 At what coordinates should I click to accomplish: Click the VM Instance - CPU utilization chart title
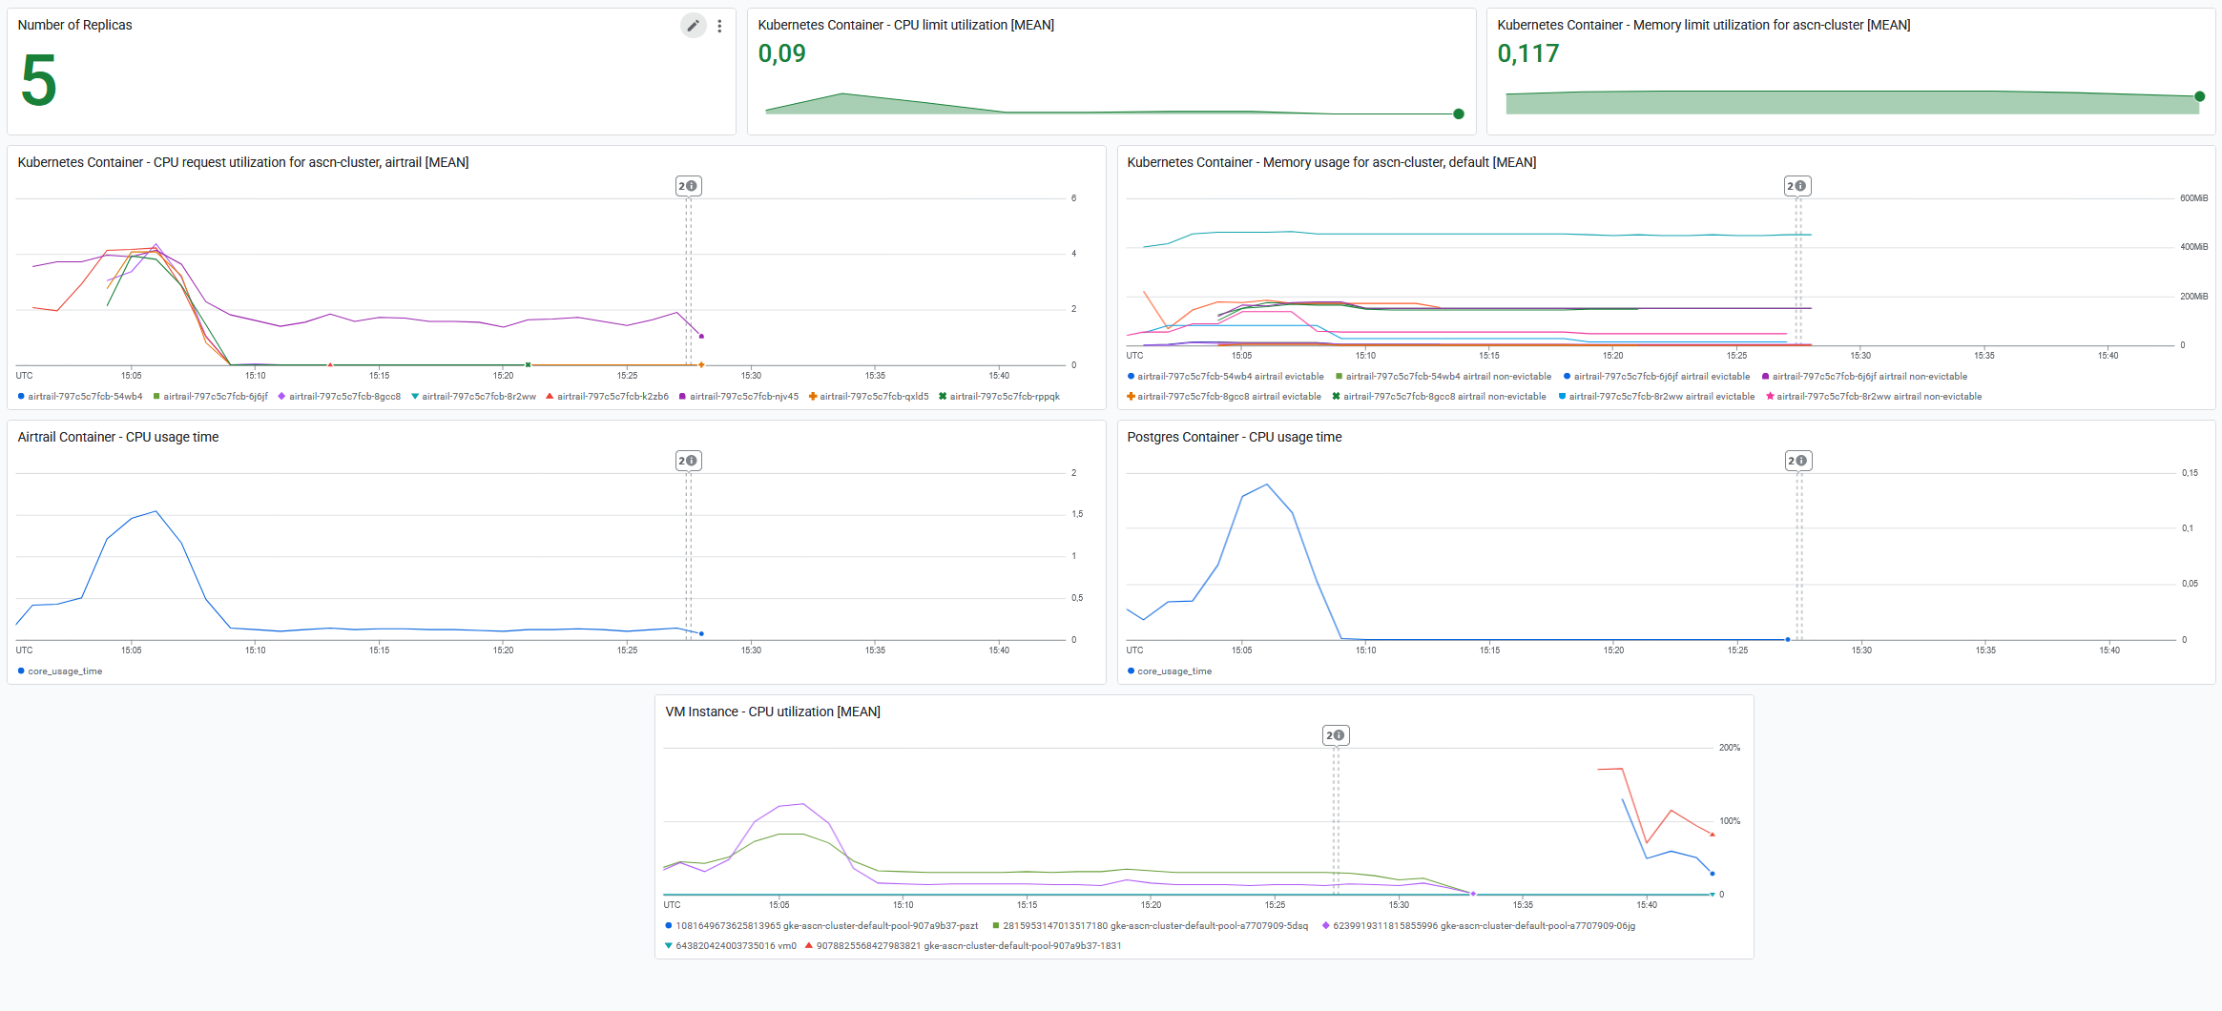[772, 712]
